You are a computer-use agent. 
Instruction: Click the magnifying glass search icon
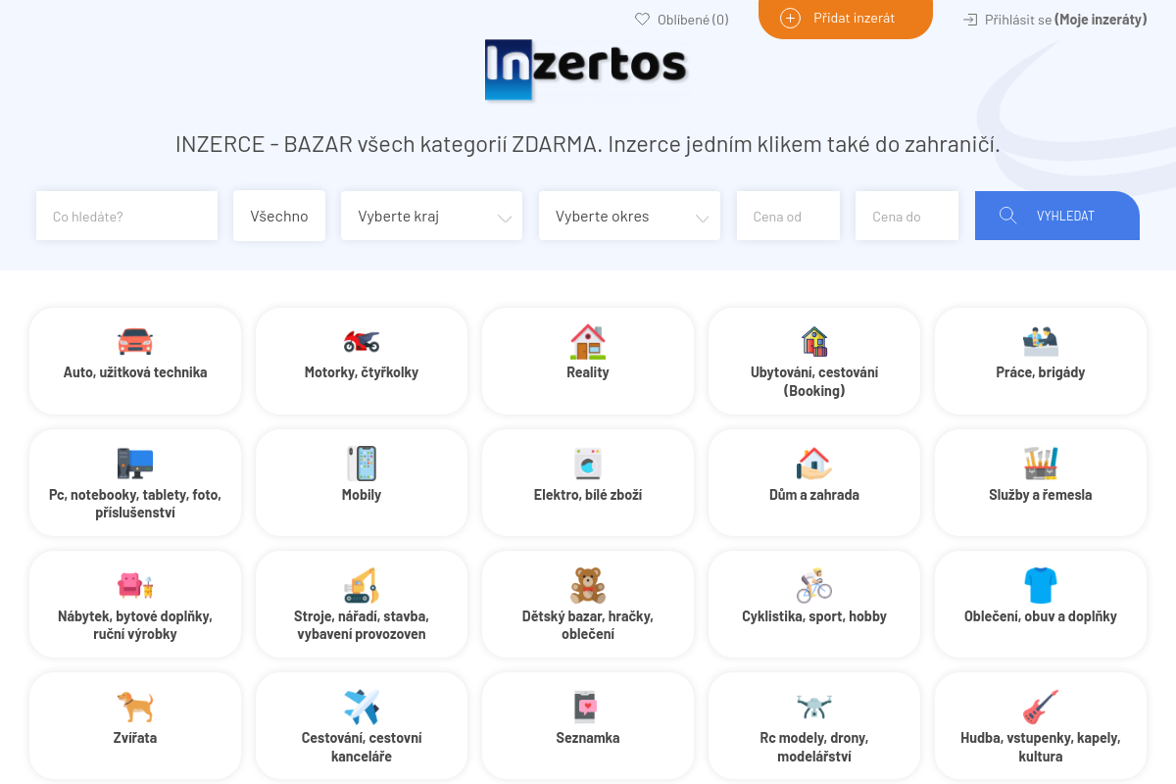tap(1008, 216)
